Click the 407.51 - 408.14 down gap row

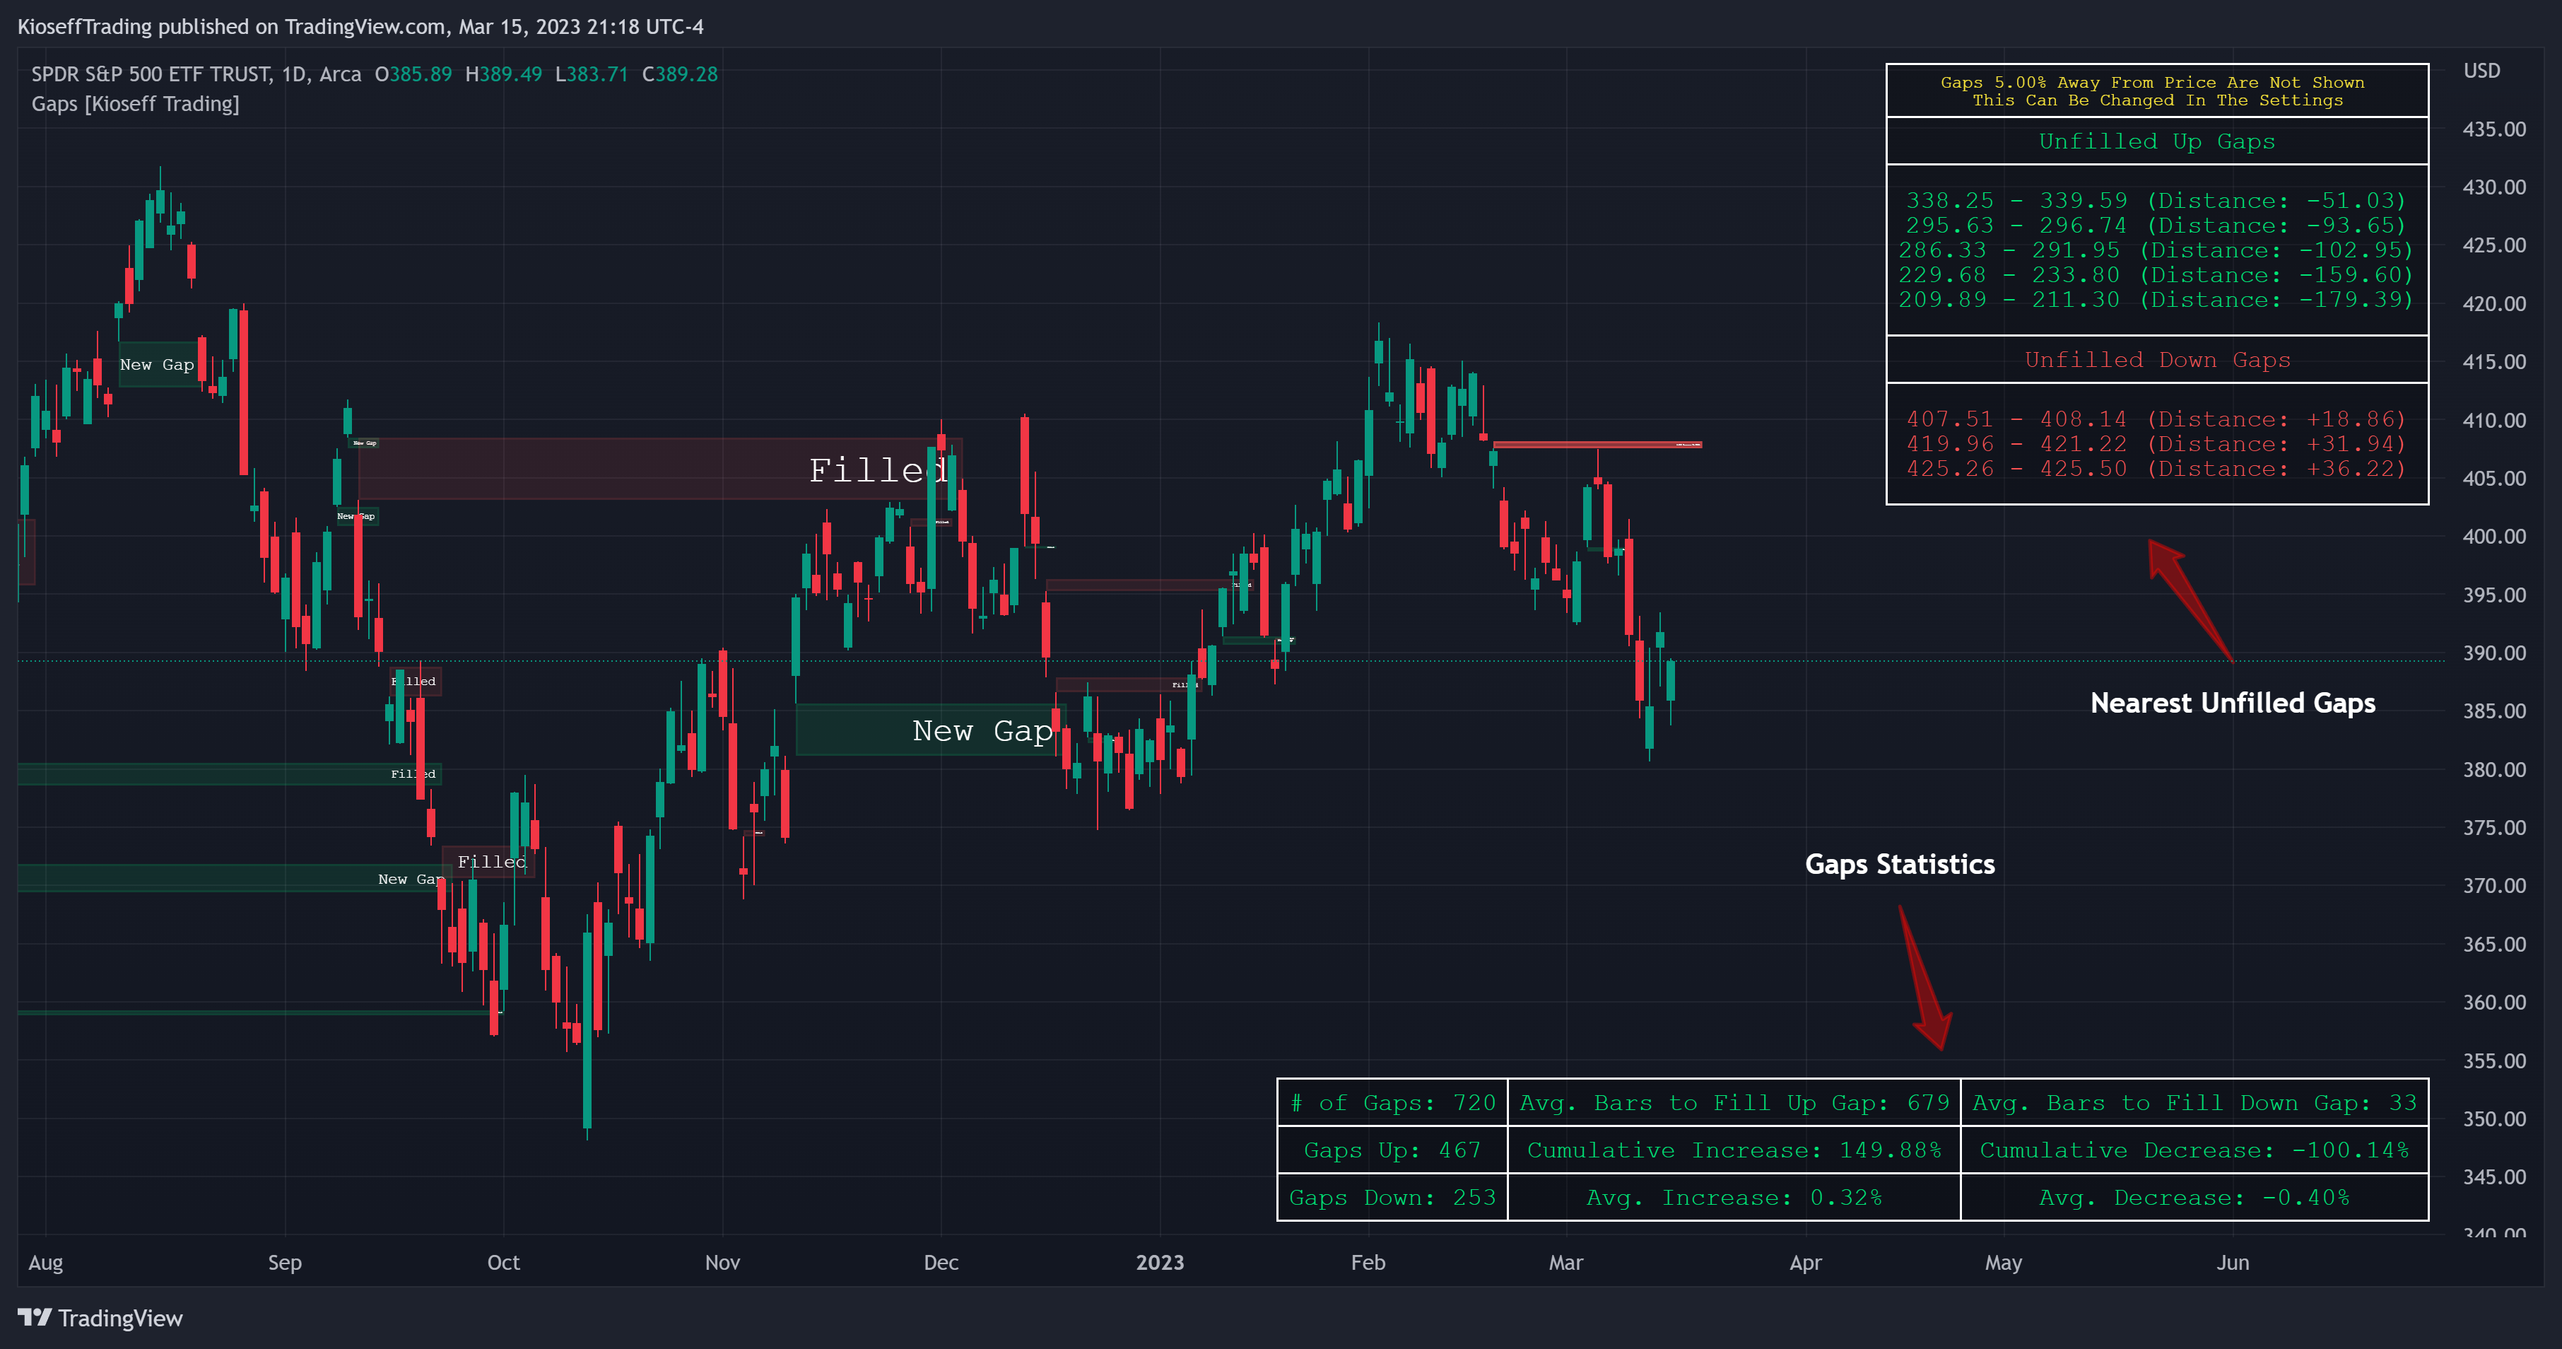point(2155,420)
